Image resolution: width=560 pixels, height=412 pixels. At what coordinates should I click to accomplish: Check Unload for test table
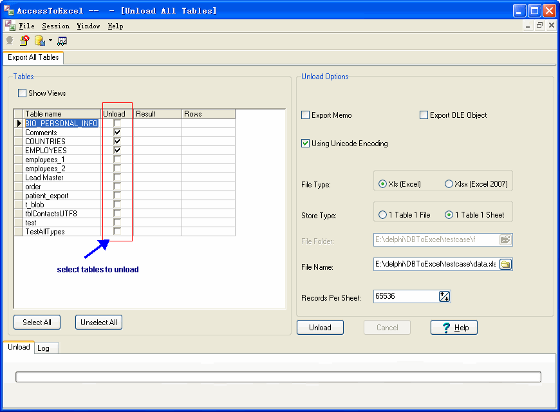coord(117,223)
